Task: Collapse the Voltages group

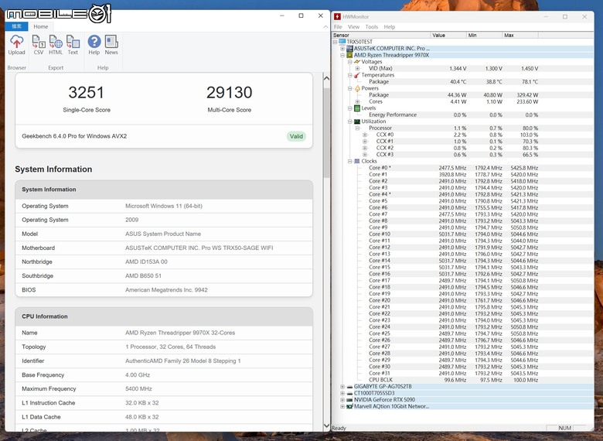Action: point(350,62)
